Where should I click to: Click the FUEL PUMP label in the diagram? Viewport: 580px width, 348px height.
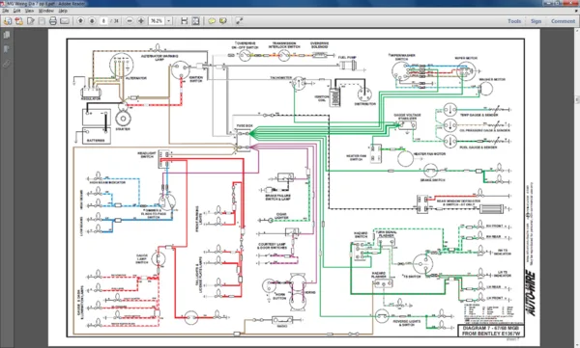pyautogui.click(x=347, y=58)
